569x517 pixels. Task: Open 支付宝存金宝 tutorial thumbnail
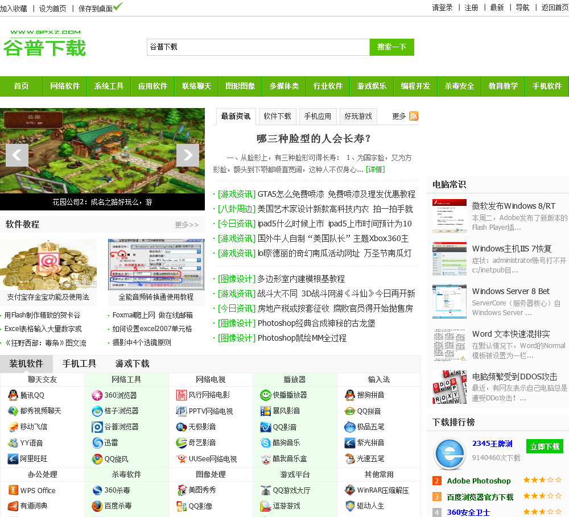click(x=48, y=264)
